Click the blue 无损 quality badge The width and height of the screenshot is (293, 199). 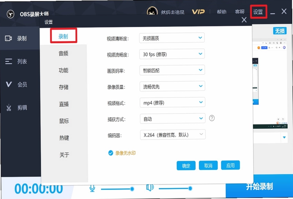[x=280, y=31]
